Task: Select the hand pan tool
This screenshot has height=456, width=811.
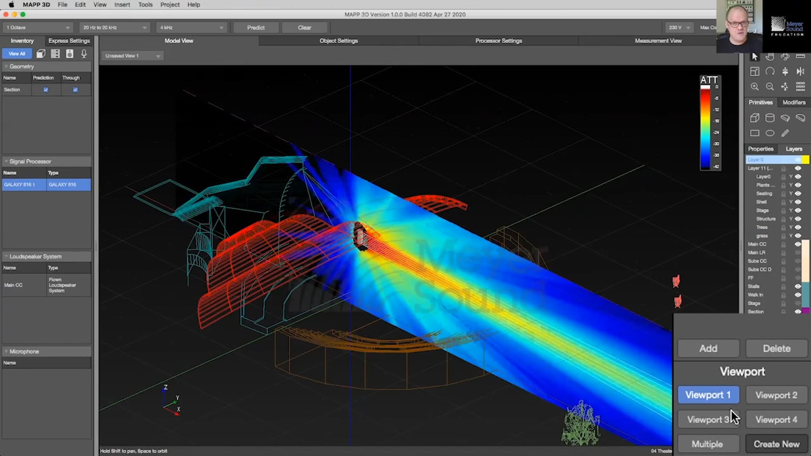Action: 770,57
